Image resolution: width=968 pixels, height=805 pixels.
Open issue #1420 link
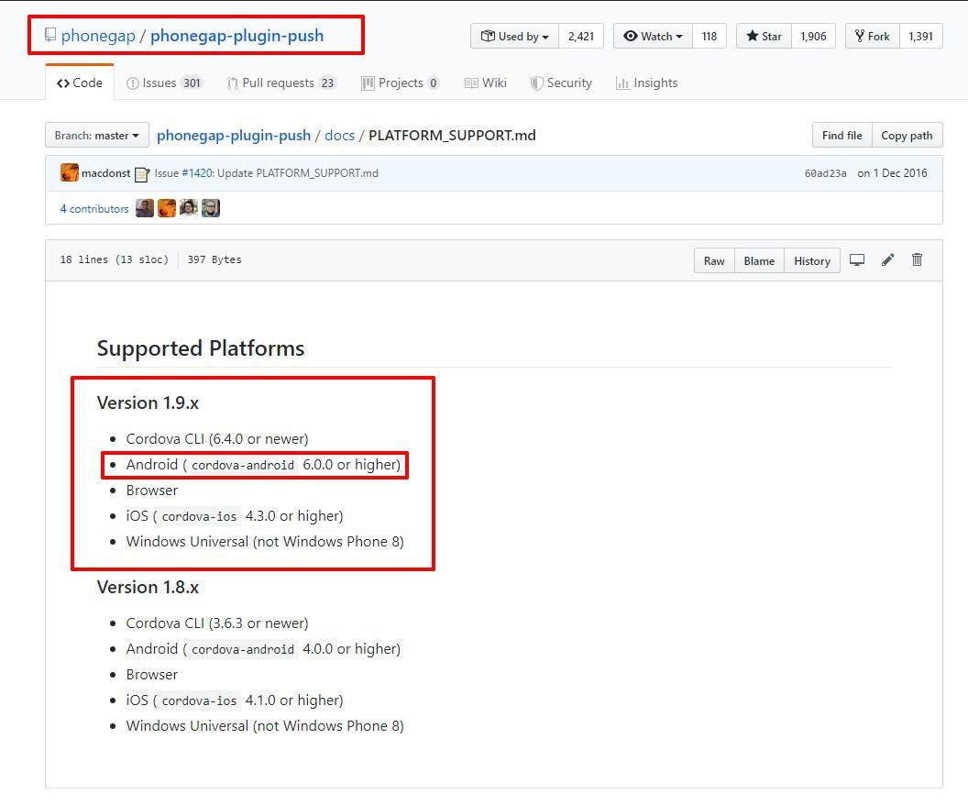tap(197, 173)
